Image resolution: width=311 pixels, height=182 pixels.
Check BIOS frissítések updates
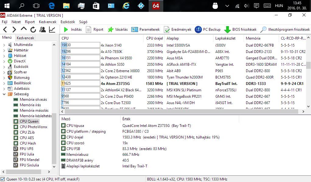click(240, 30)
